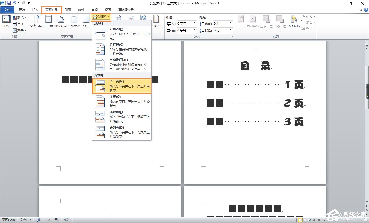Click the Undo arrow icon
369x223 pixels.
(15, 3)
